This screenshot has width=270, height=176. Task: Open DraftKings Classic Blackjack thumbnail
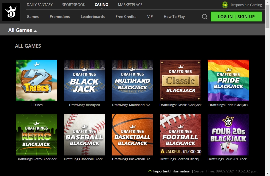pyautogui.click(x=180, y=80)
